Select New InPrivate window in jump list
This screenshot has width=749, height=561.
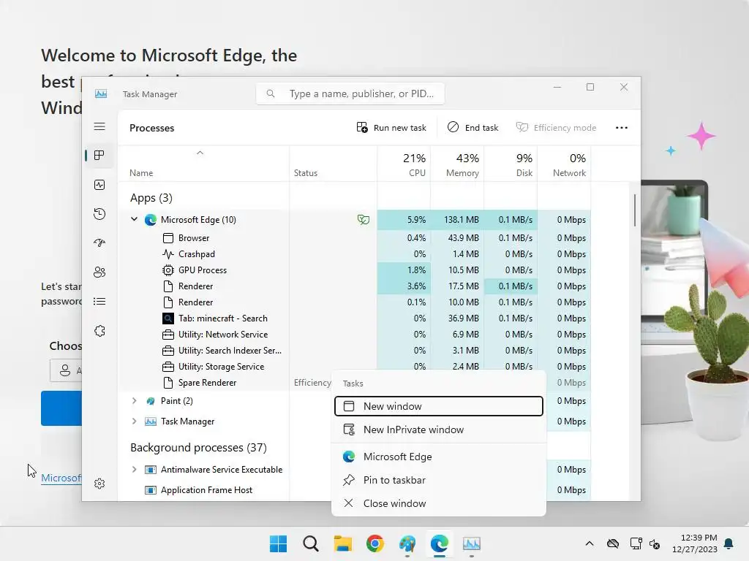pos(439,430)
